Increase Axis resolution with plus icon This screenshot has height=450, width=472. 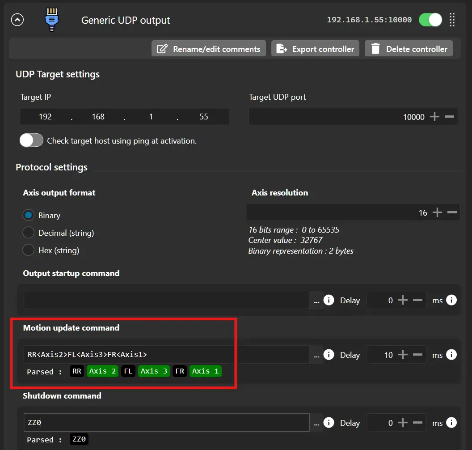click(x=437, y=212)
